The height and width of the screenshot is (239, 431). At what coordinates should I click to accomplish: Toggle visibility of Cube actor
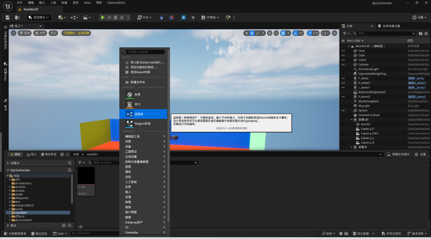coord(343,55)
